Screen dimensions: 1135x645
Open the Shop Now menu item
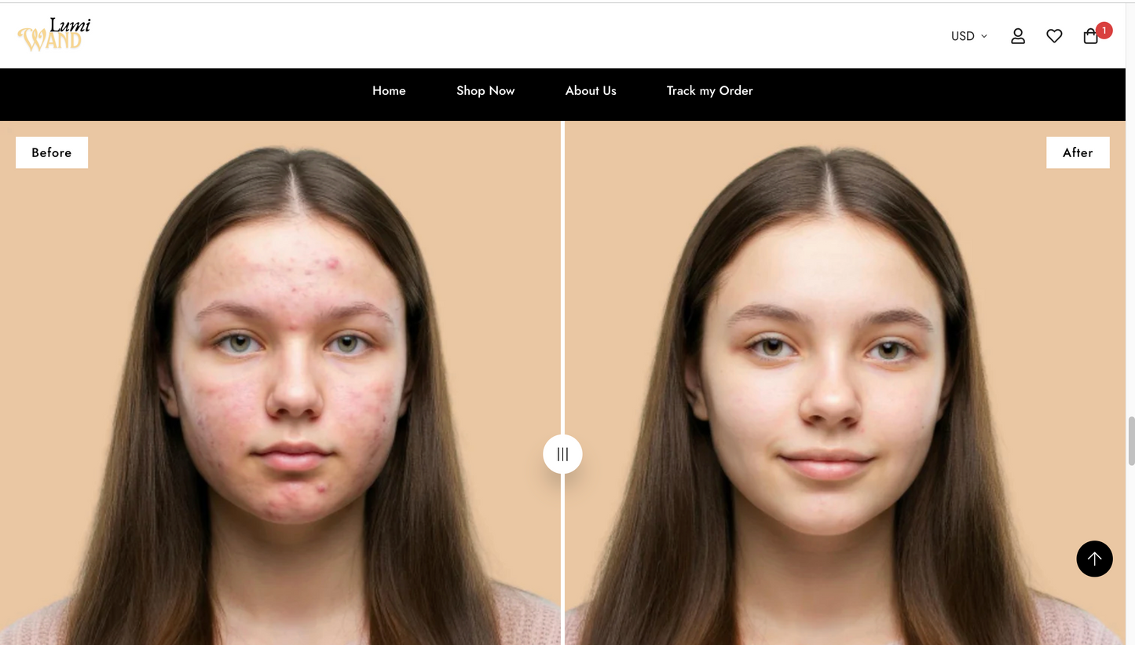485,91
